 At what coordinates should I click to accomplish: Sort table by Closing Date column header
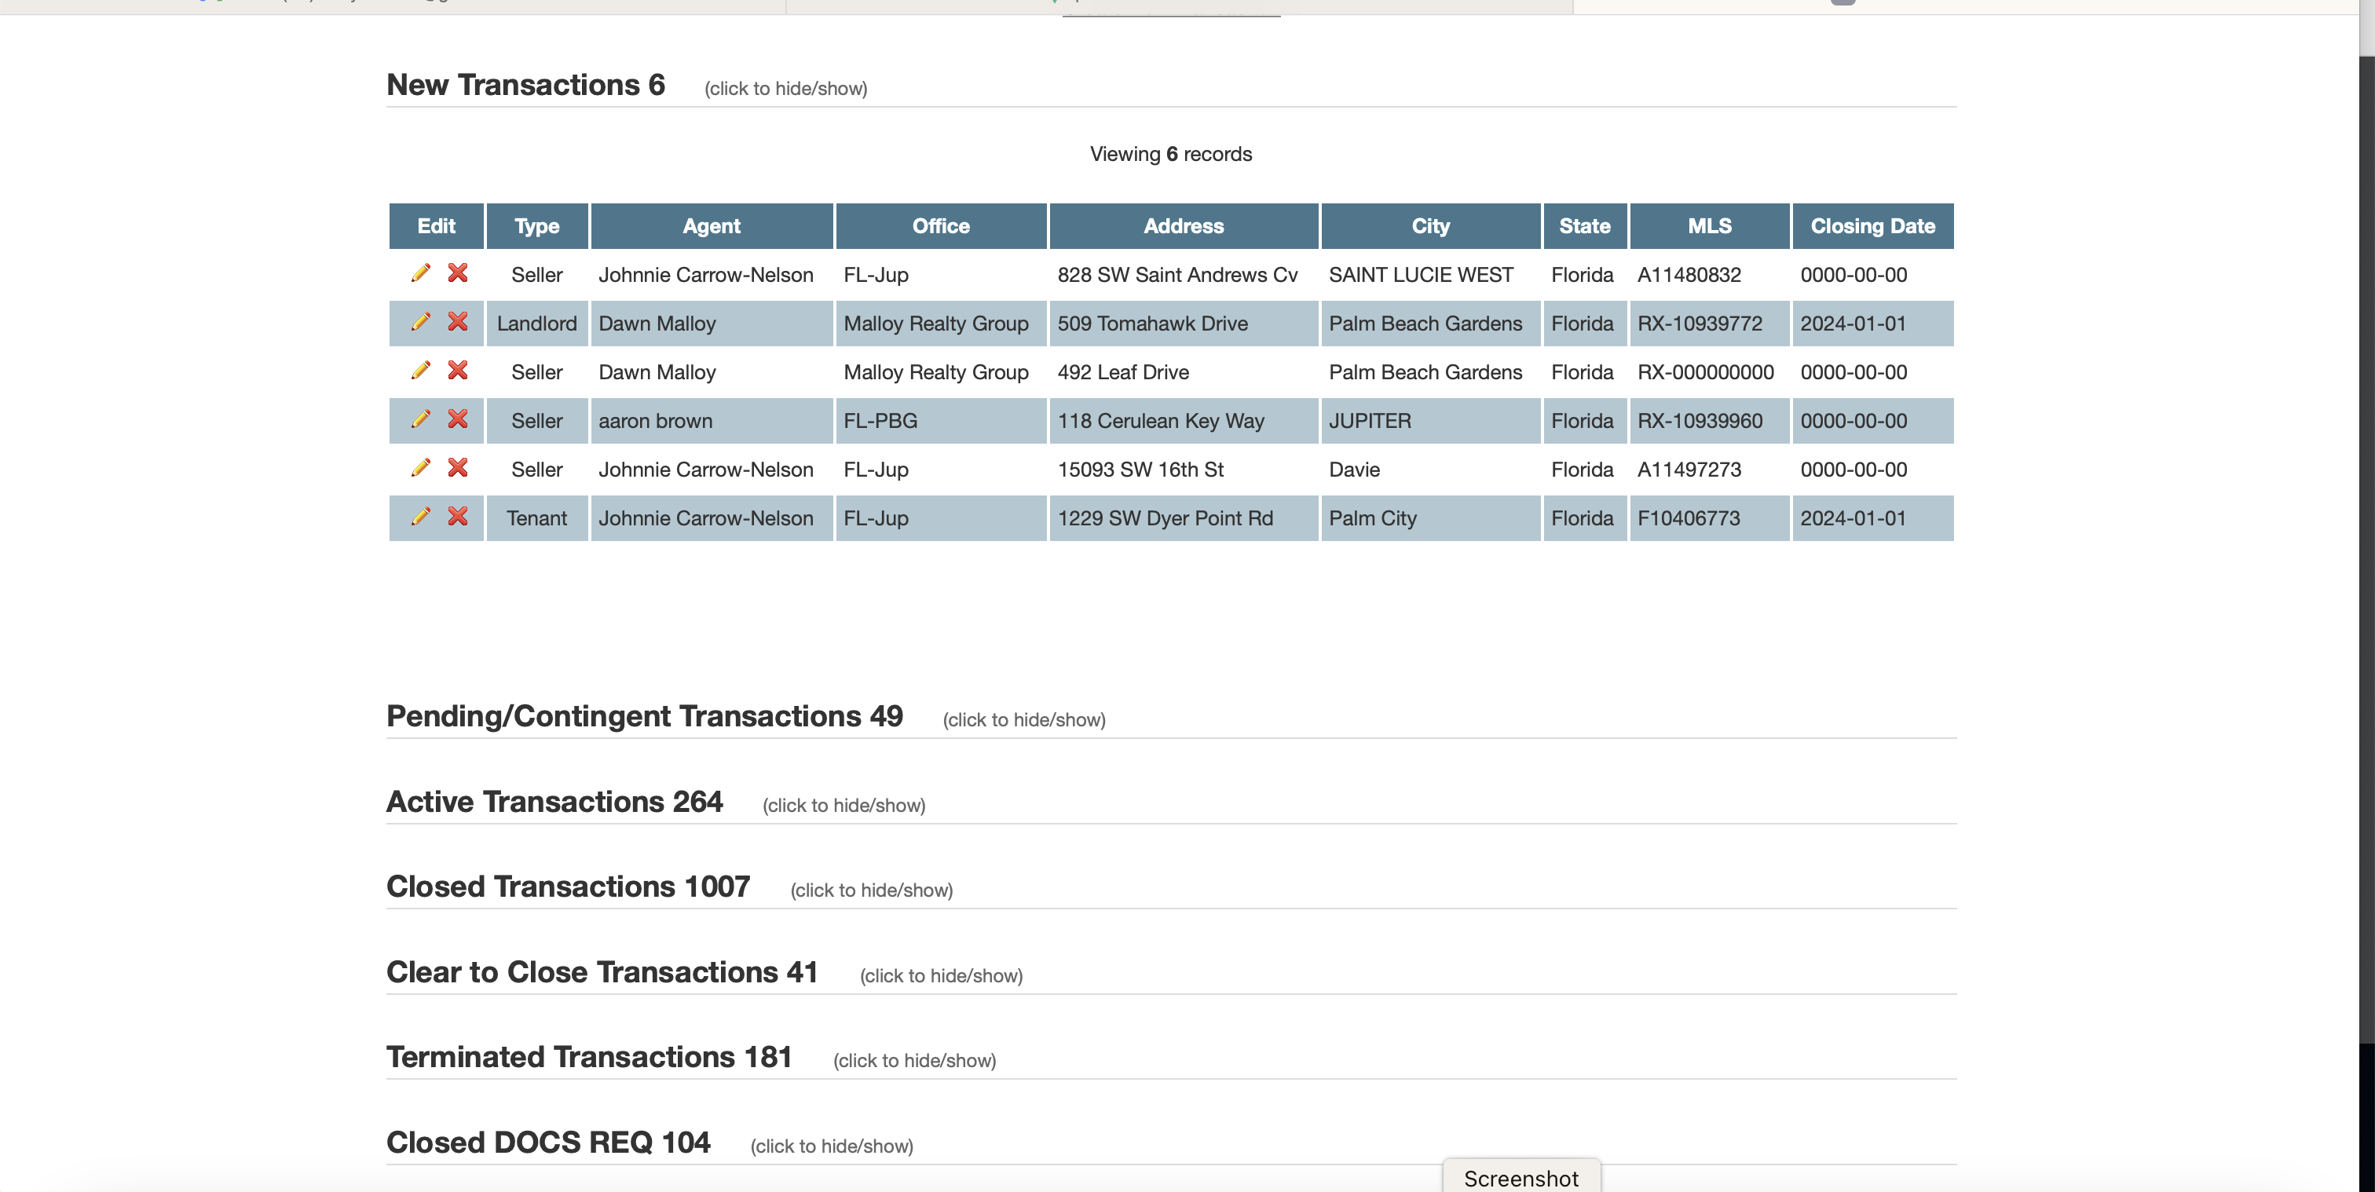[1872, 226]
